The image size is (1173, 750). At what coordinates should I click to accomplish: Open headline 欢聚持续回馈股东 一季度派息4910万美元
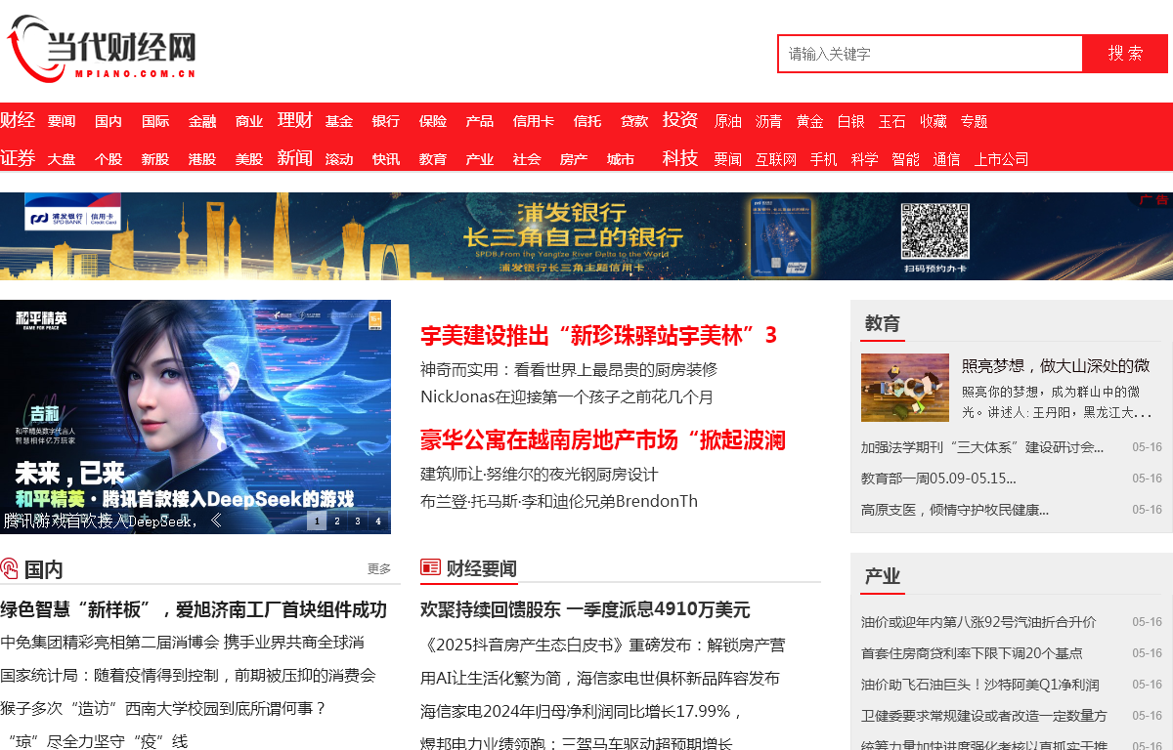(586, 609)
